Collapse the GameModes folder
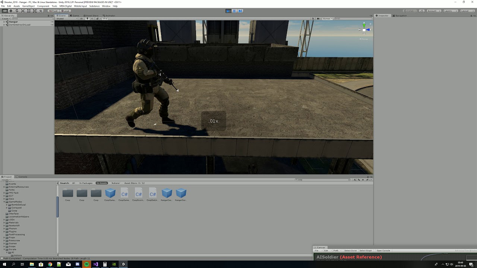 (x=4, y=202)
